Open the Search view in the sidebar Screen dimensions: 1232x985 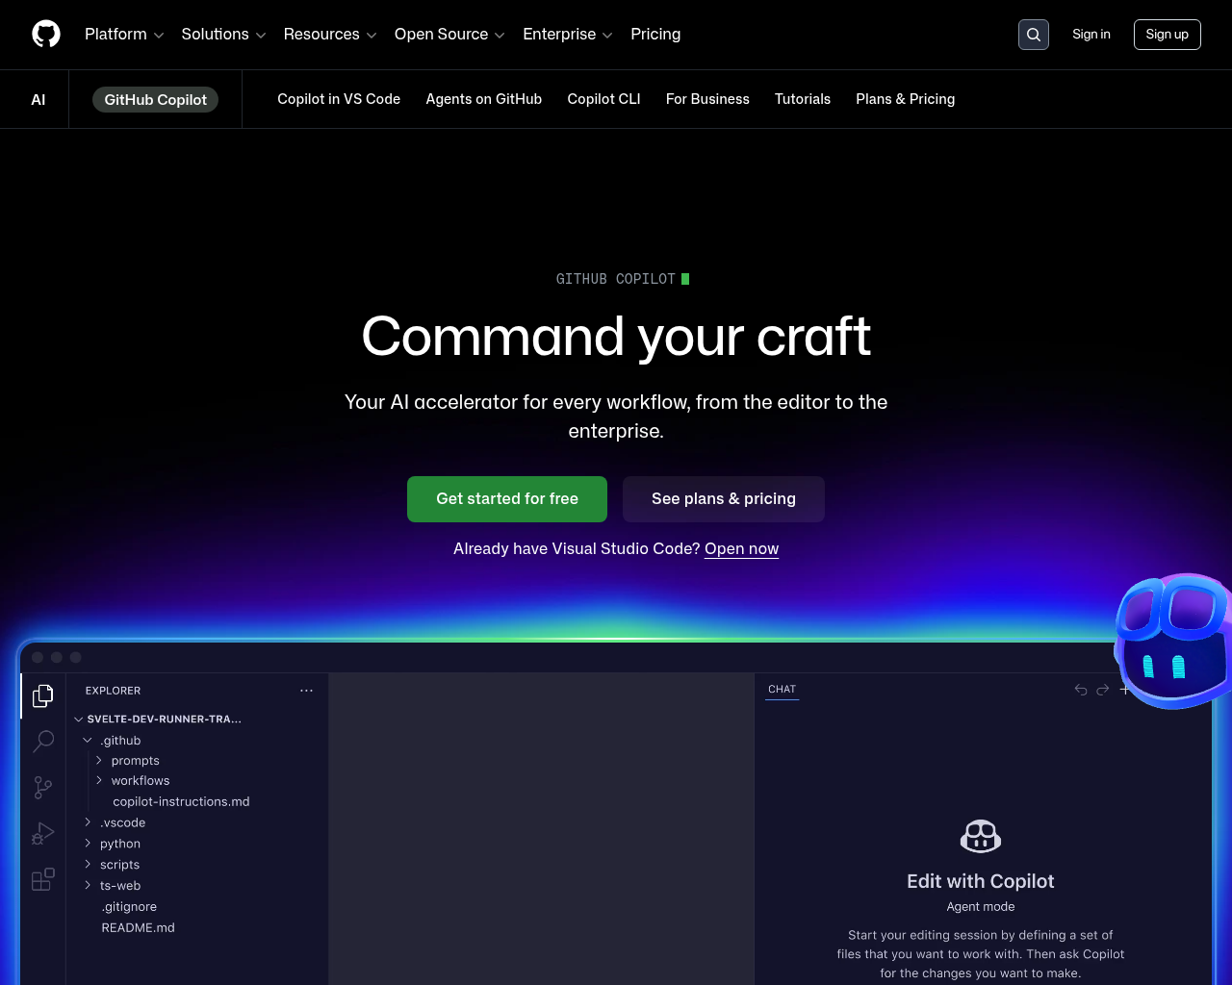pos(42,741)
